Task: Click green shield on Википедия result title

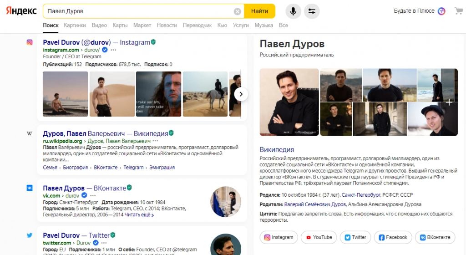Action: [x=171, y=133]
